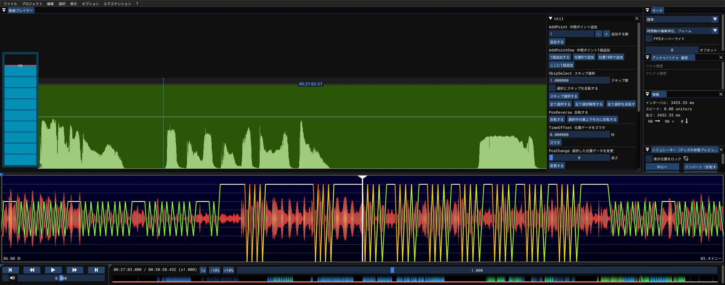
Task: Click the 全て選択を反転する button
Action: click(x=621, y=104)
